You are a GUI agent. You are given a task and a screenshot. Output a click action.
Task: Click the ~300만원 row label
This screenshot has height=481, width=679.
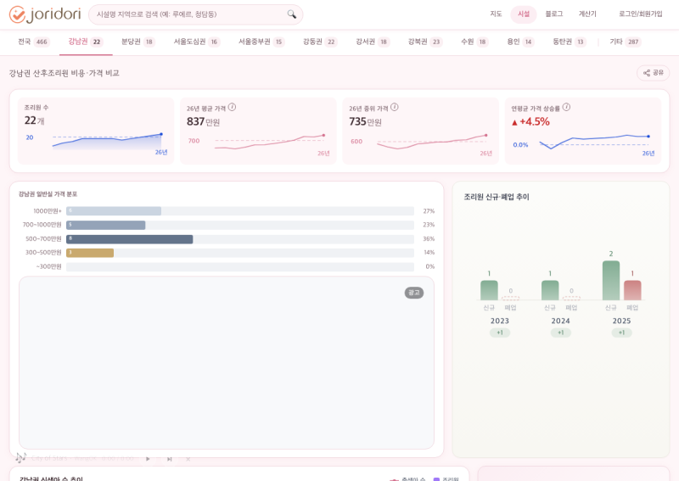pos(48,266)
